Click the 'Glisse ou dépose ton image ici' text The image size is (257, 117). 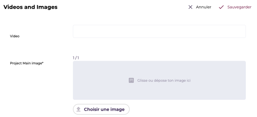pyautogui.click(x=164, y=80)
